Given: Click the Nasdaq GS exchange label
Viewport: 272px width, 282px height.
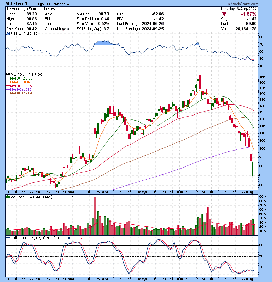Looking at the screenshot, I should click(63, 4).
